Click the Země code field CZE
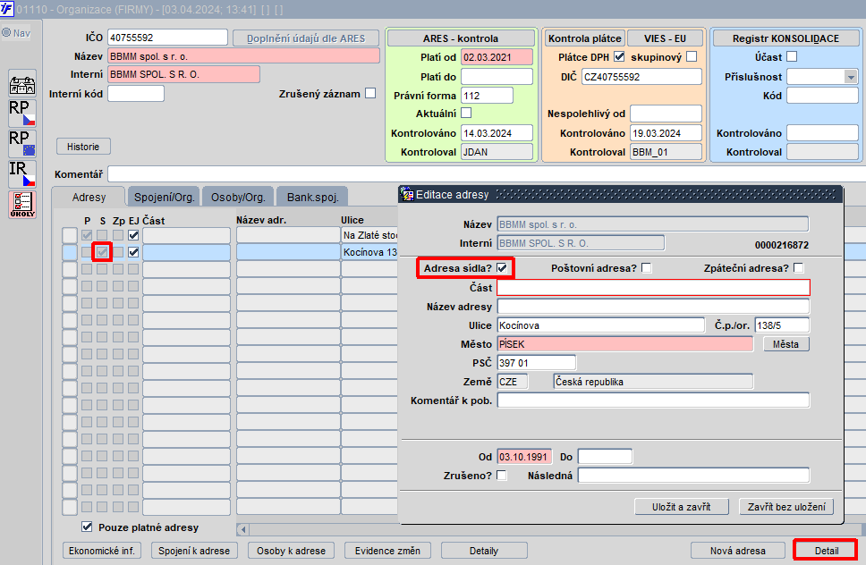Viewport: 866px width, 565px height. coord(513,381)
